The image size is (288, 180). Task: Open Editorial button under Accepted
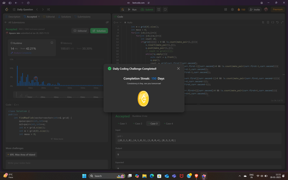pos(80,31)
